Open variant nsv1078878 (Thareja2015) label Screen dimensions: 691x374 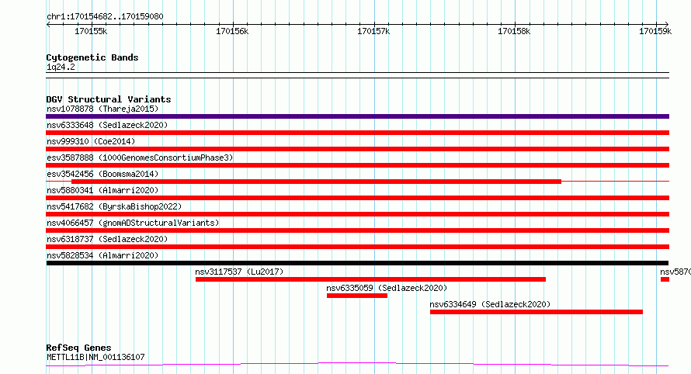(102, 109)
